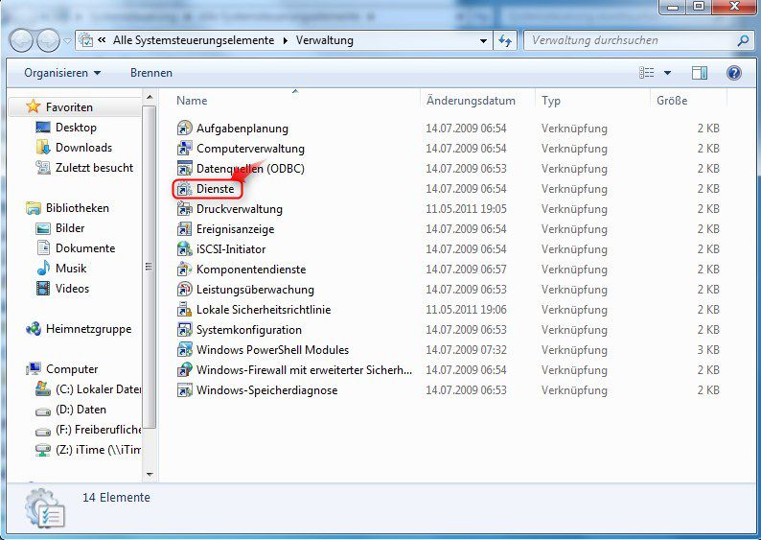Image resolution: width=761 pixels, height=540 pixels.
Task: Open the Bilder library
Action: point(70,227)
